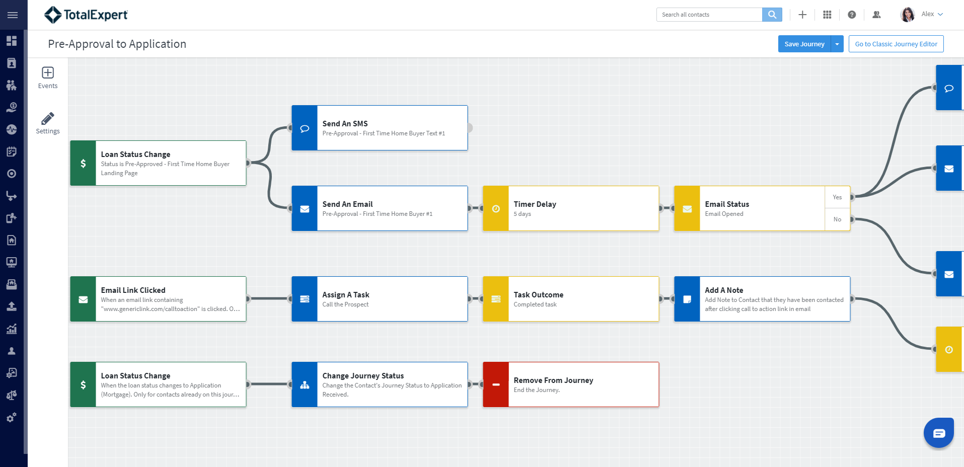Viewport: 964px width, 467px height.
Task: Click the Yes output of Email Status
Action: 838,197
